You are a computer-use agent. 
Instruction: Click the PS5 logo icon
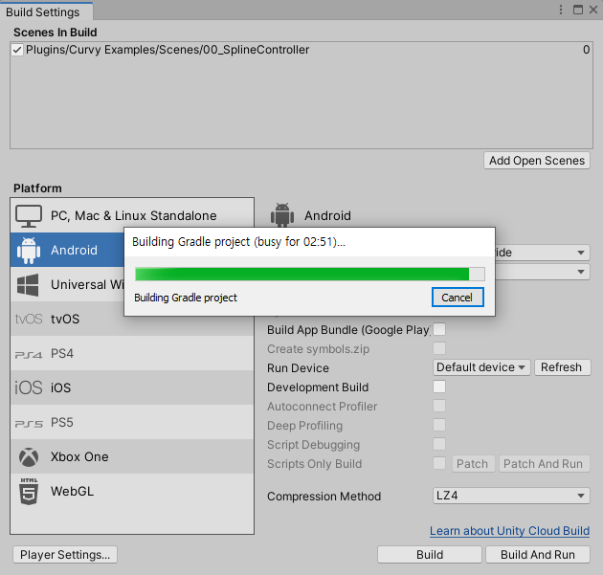tap(29, 423)
